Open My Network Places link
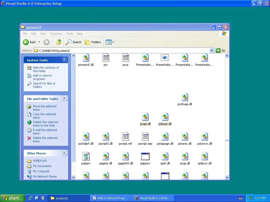 45,176
